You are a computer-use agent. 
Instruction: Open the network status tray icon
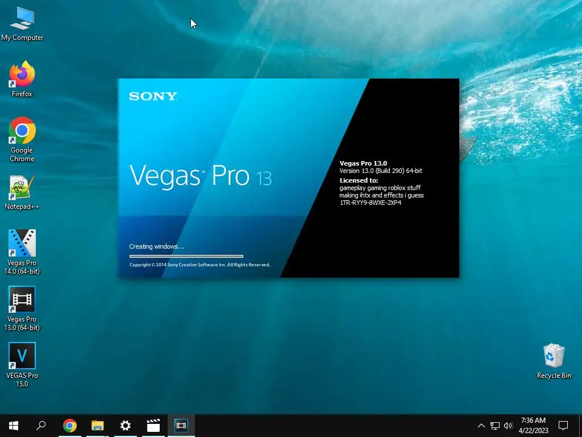tap(495, 426)
